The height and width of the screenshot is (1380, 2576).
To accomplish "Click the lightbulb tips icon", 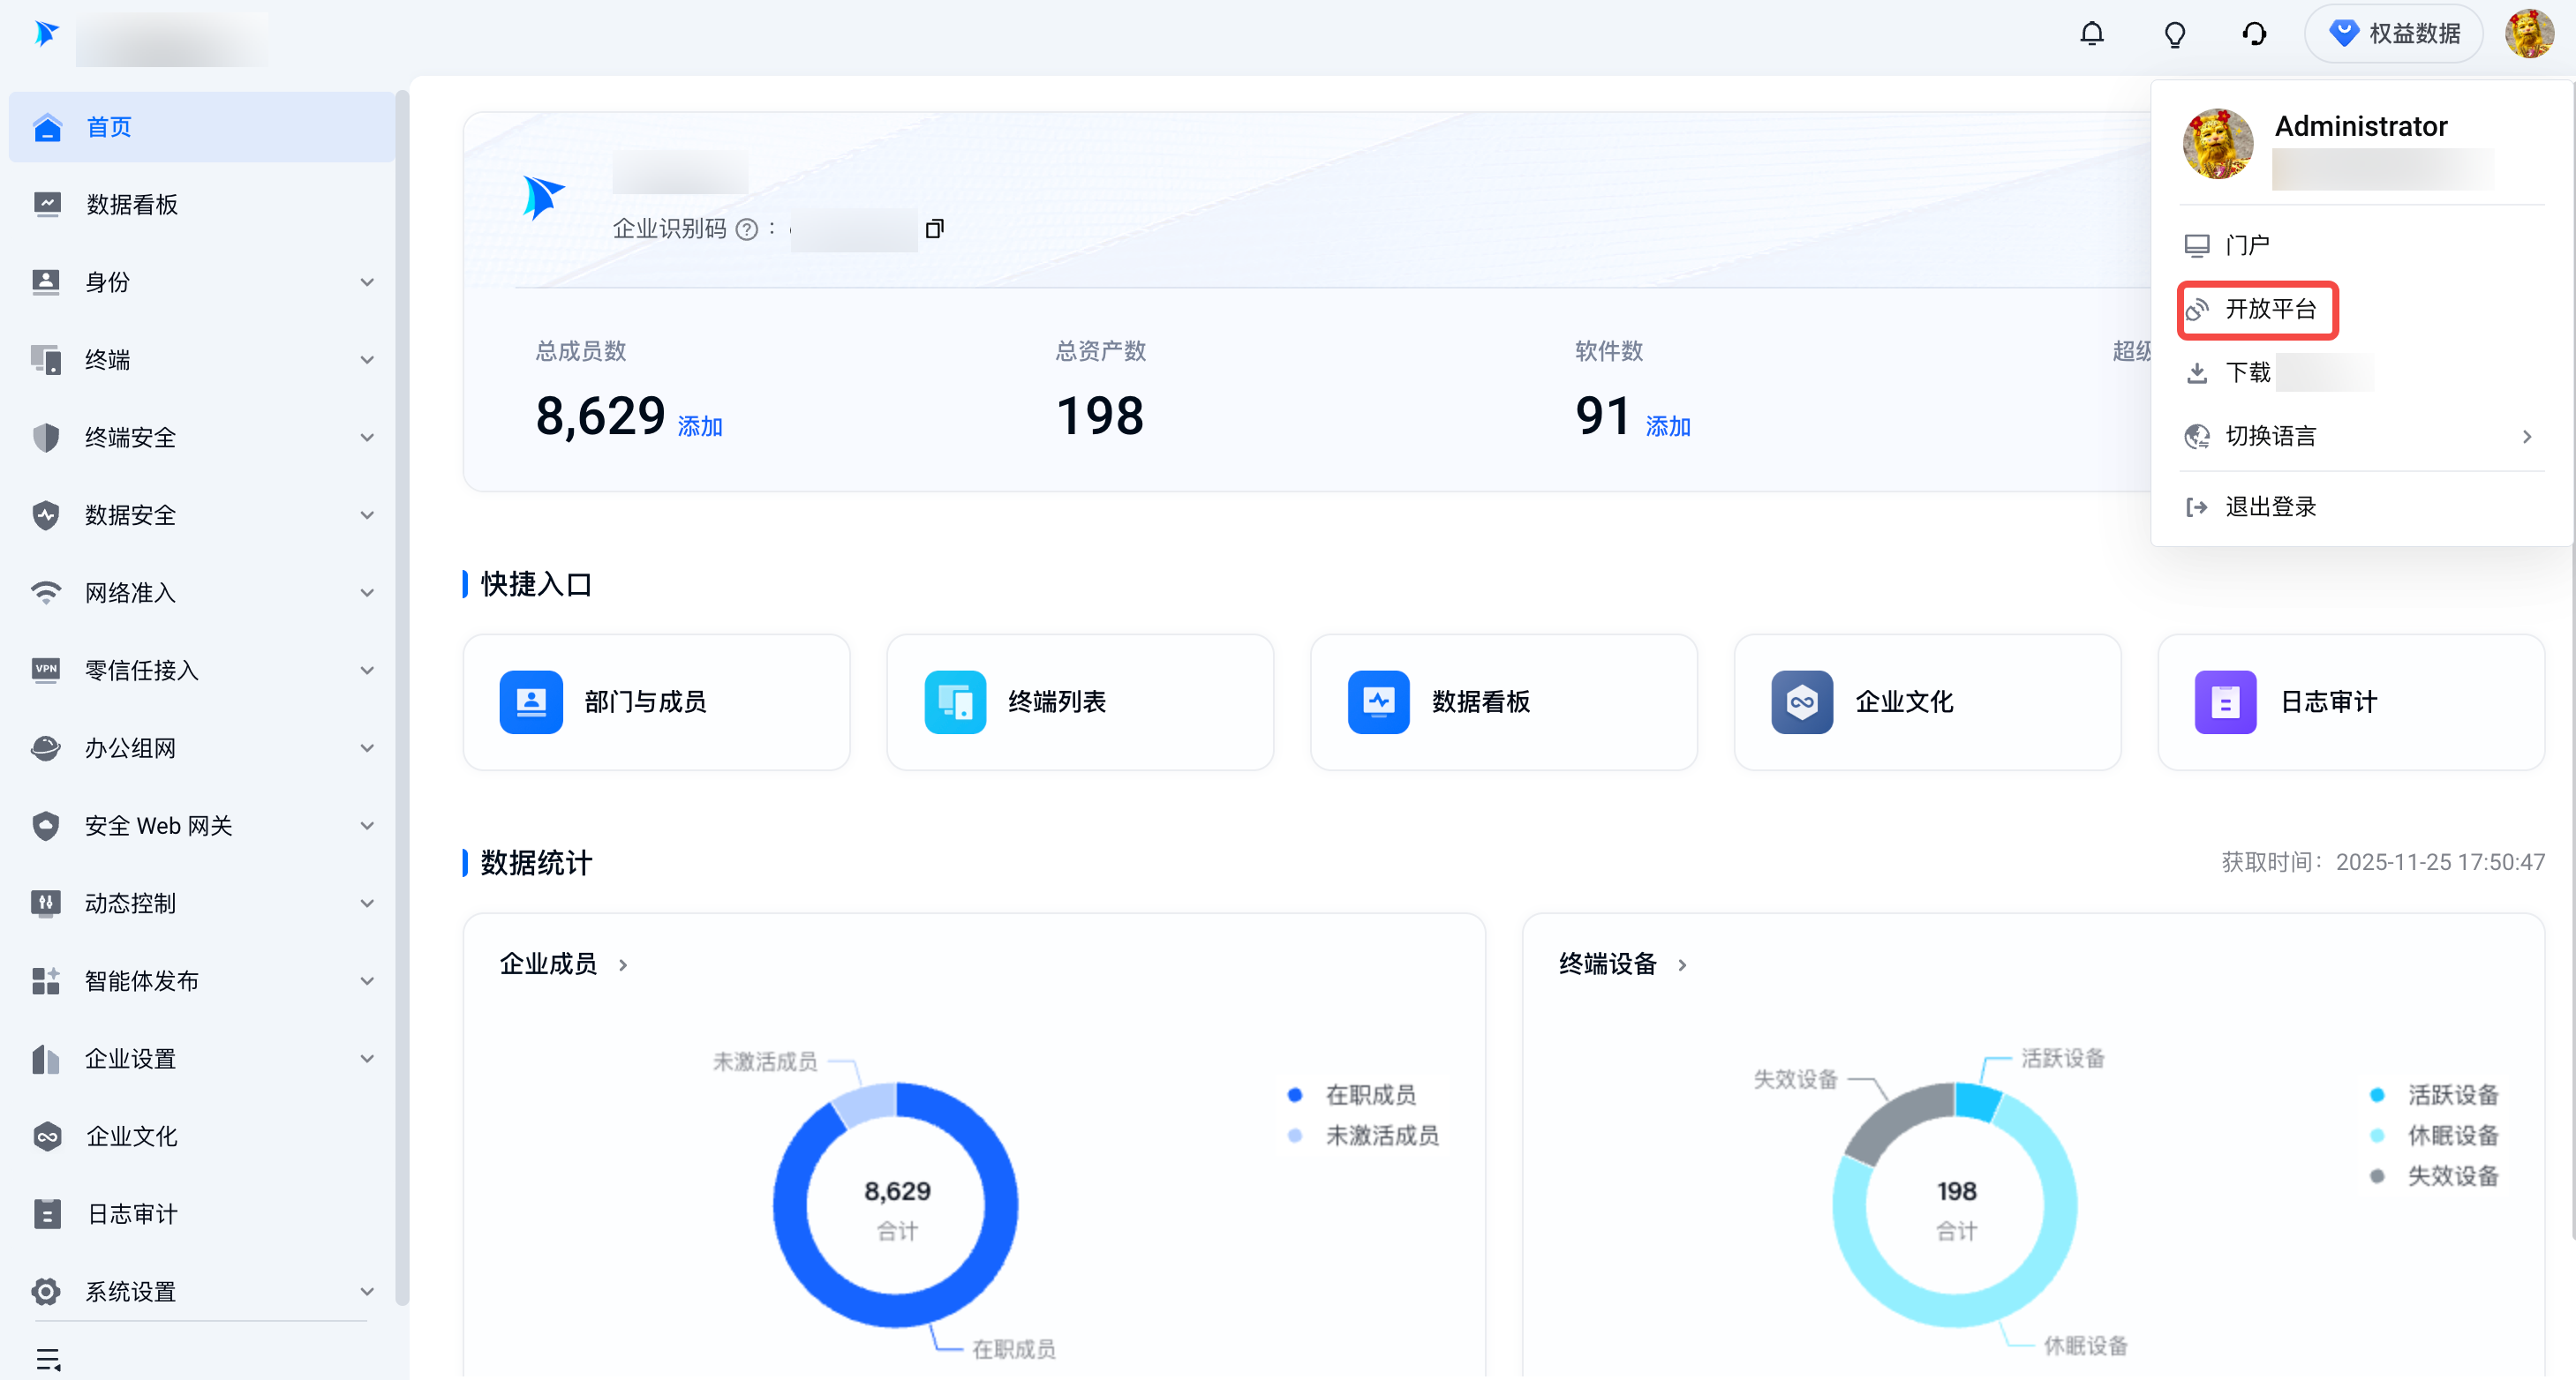I will (x=2174, y=35).
